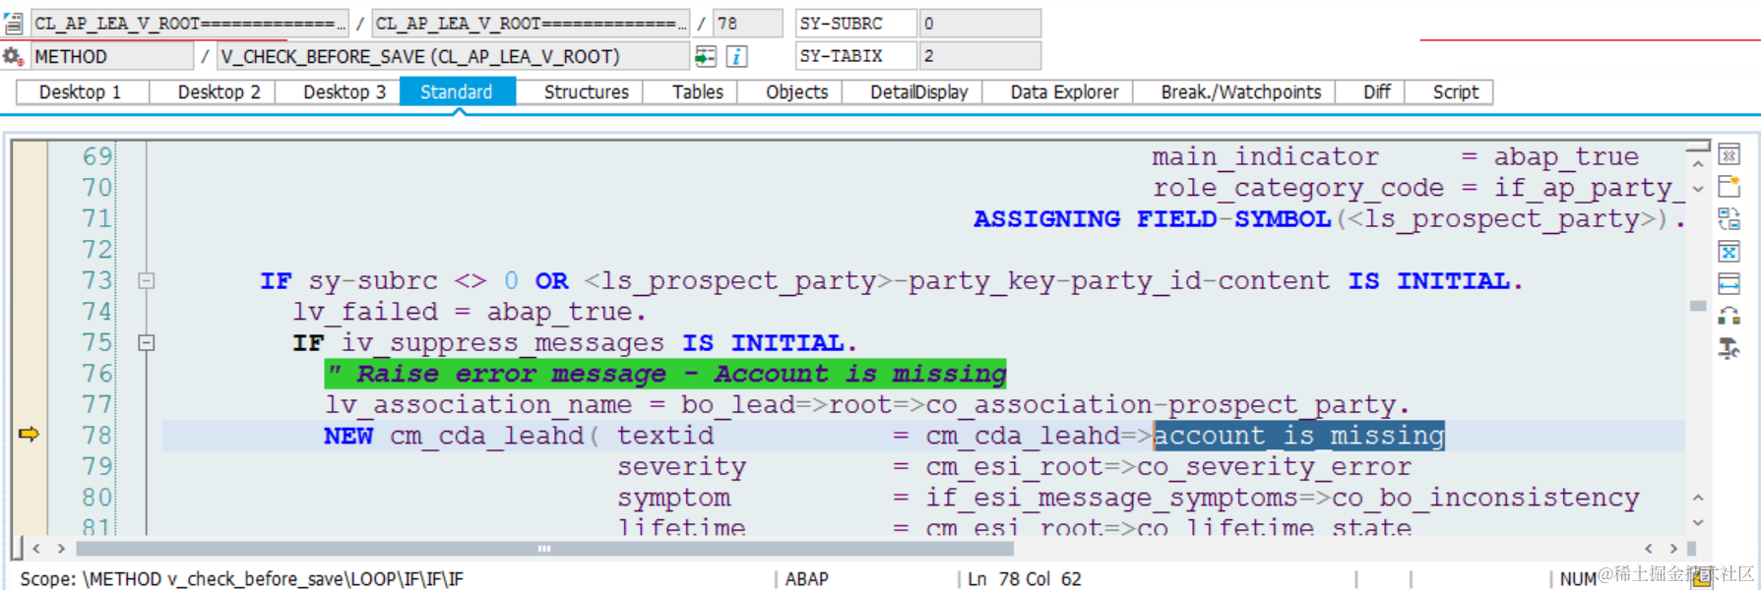The width and height of the screenshot is (1761, 590).
Task: Click 'lv_association_name' on line 77
Action: point(478,404)
